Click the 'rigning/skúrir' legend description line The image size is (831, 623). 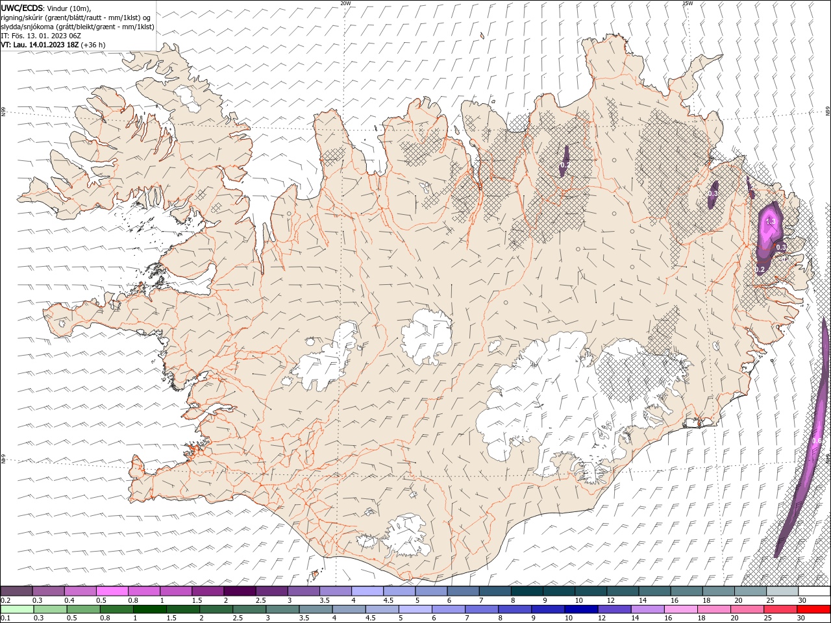pos(76,18)
